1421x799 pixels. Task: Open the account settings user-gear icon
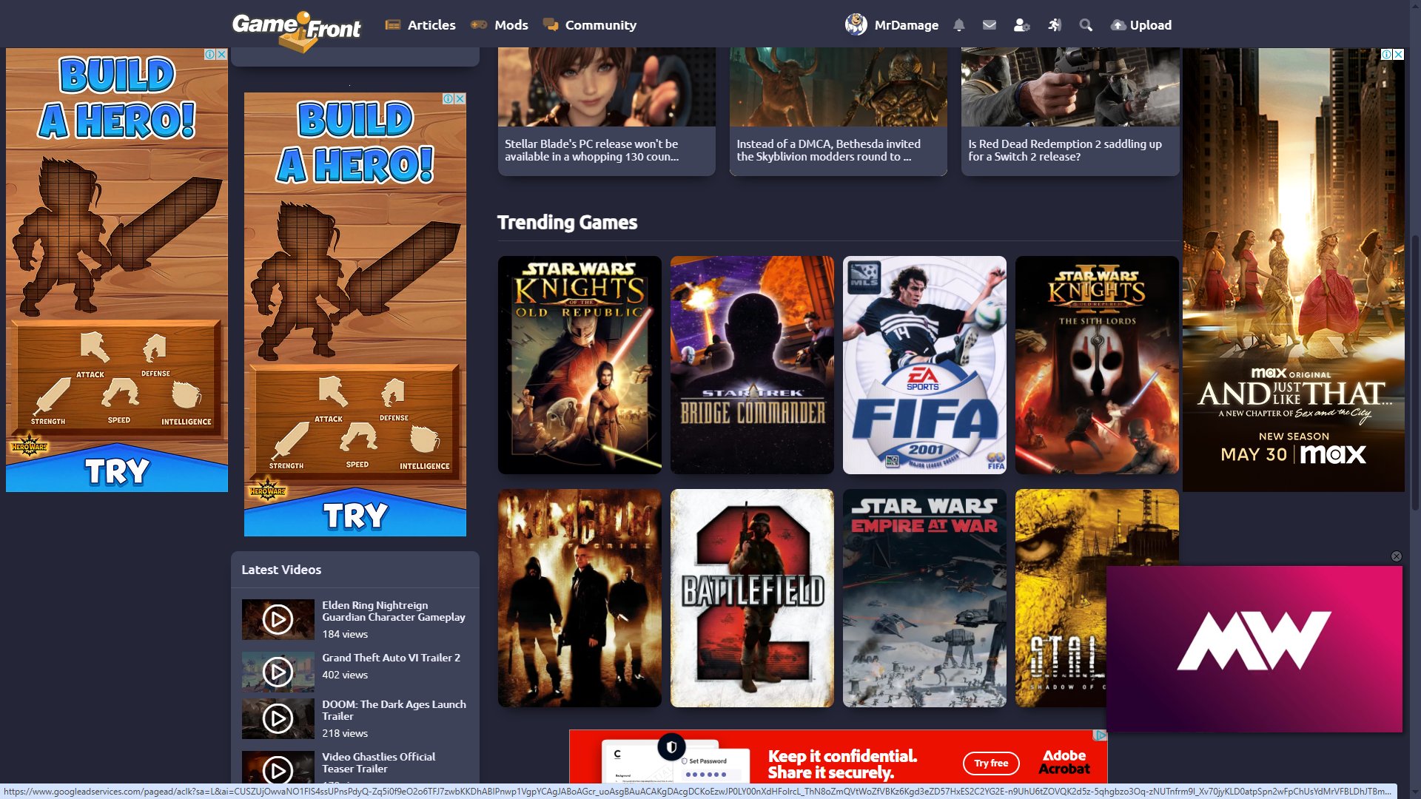coord(1021,25)
